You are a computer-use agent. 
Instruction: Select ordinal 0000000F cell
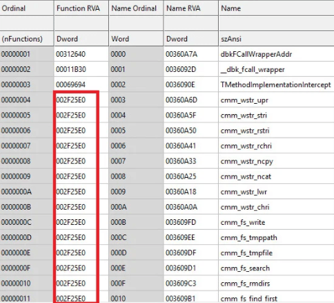point(27,268)
